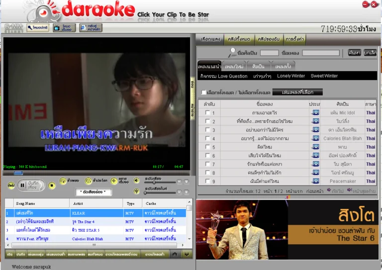Select the Sweet Winter category
The height and width of the screenshot is (270, 382).
point(324,76)
